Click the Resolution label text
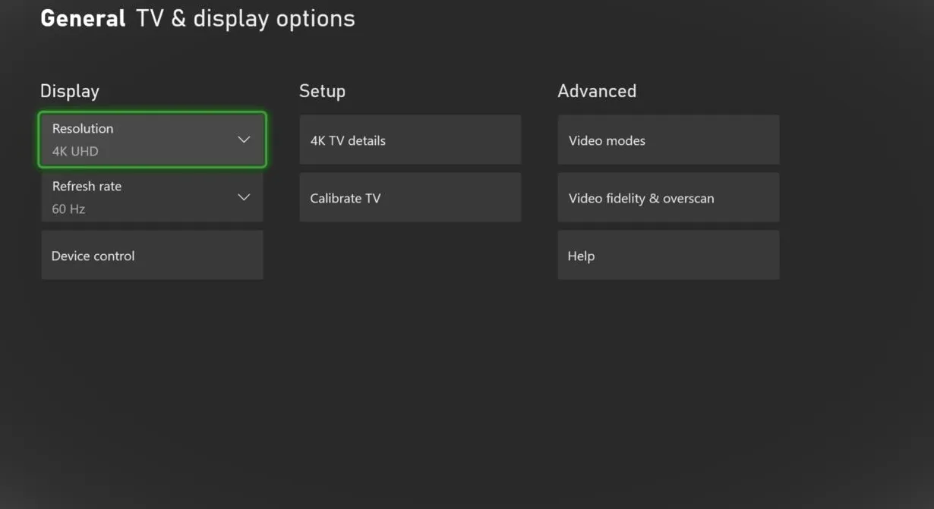 pyautogui.click(x=83, y=128)
